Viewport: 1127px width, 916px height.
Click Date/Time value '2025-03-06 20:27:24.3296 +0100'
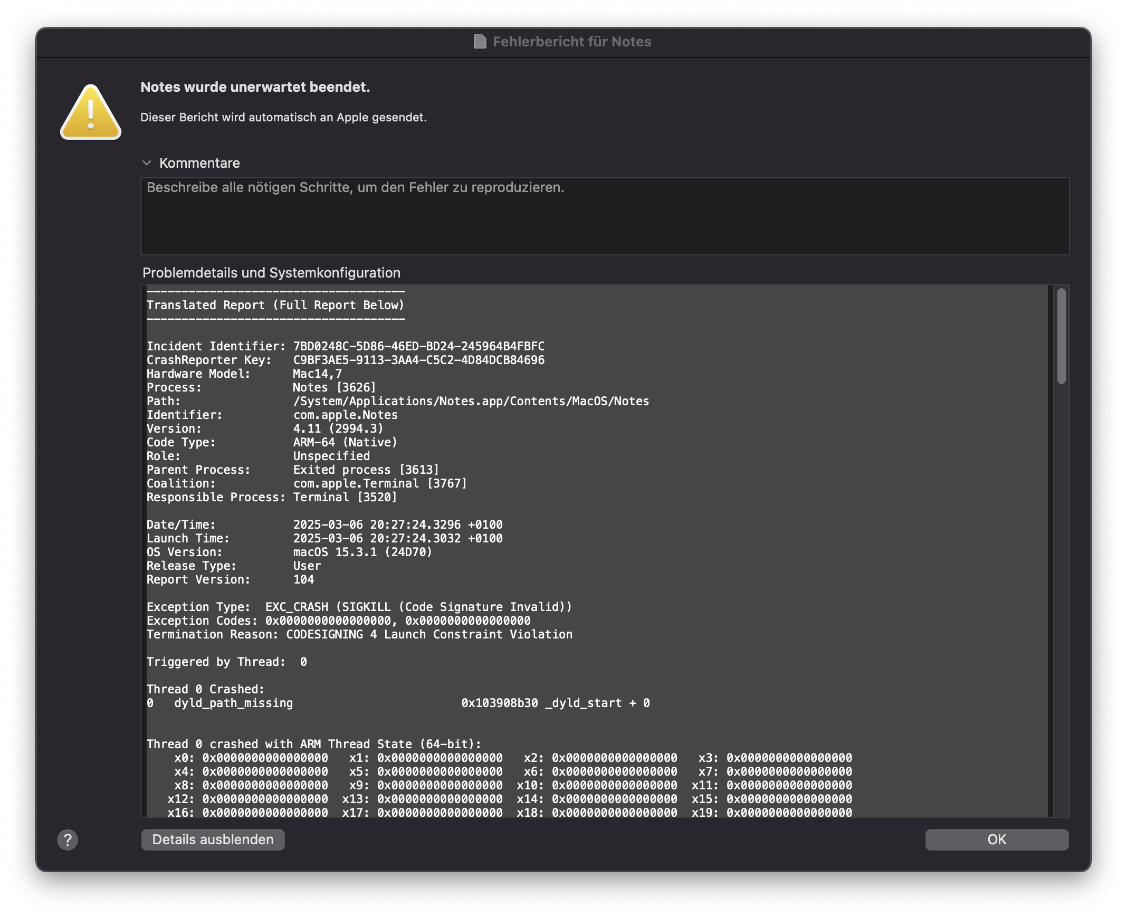point(398,524)
